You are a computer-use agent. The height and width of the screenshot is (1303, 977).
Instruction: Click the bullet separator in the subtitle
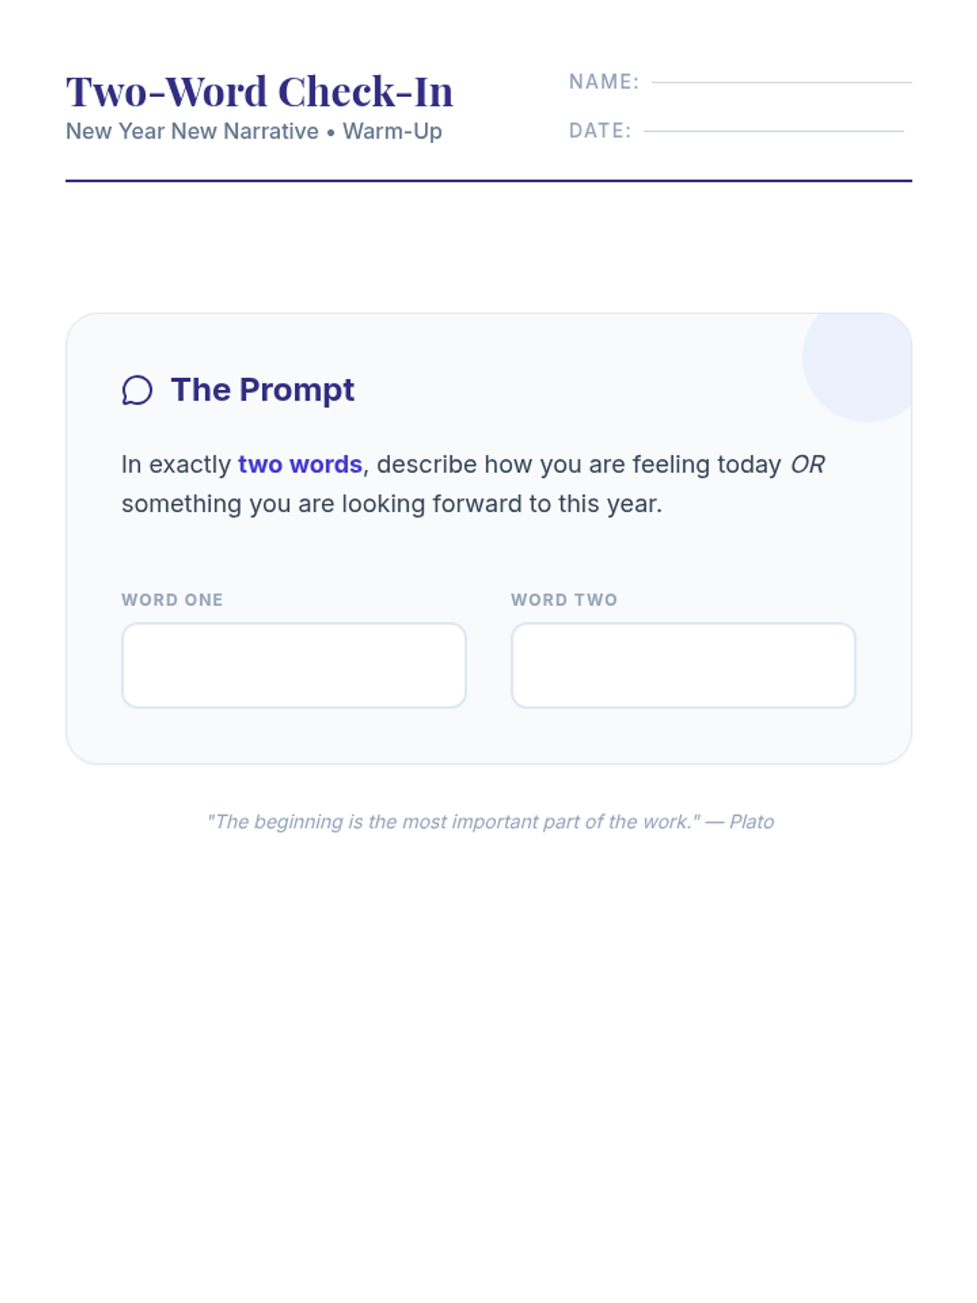(x=331, y=132)
